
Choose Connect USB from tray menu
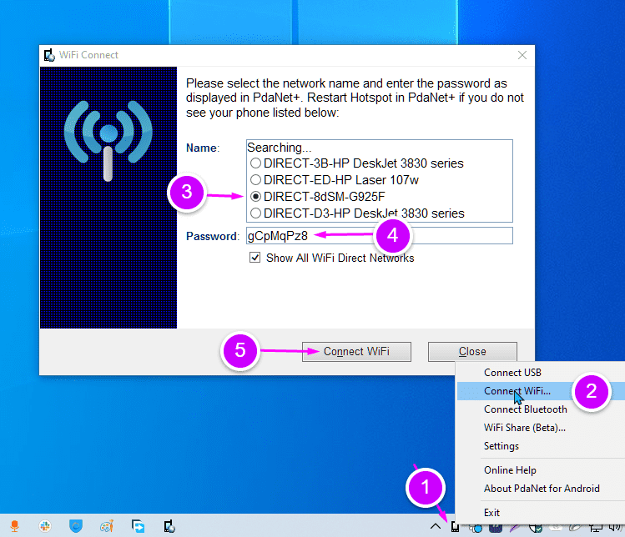540,373
